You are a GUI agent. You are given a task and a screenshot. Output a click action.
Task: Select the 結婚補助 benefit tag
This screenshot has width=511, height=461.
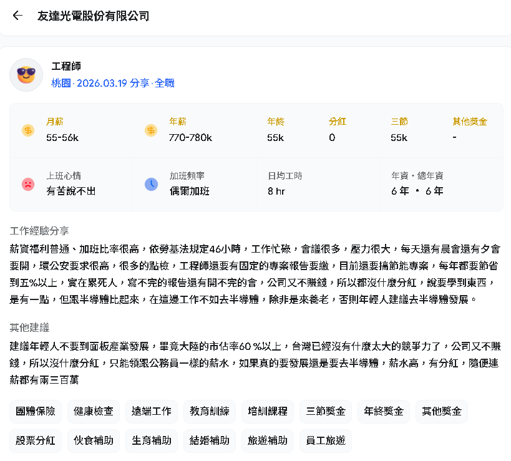point(210,441)
